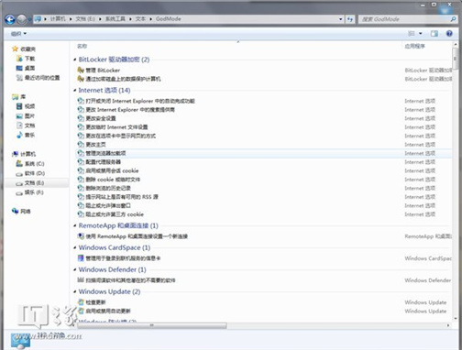Select 更改 Internet Explorer 中的搜索提供商

[130, 110]
